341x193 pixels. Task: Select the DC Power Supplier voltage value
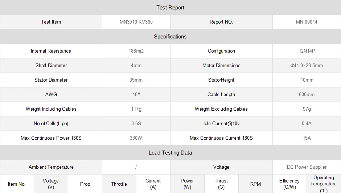(307, 167)
